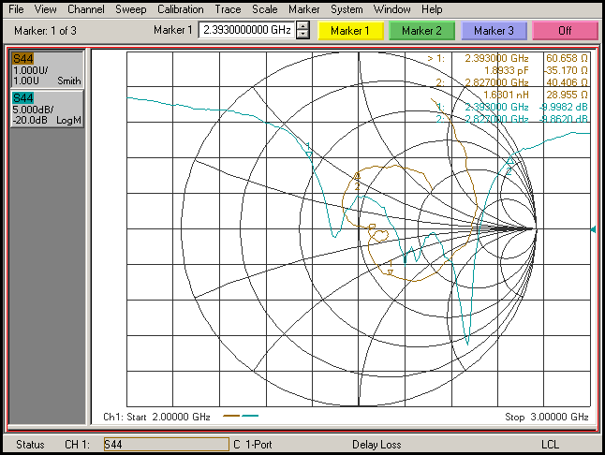
Task: Open the File menu
Action: (17, 8)
